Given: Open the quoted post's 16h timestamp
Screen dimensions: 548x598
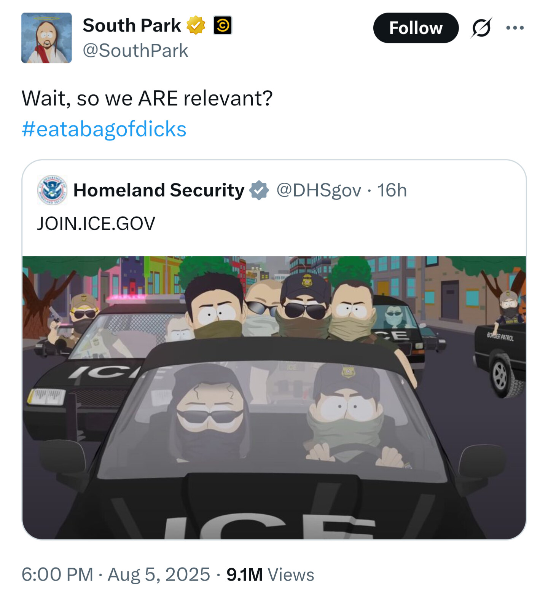Looking at the screenshot, I should (392, 190).
